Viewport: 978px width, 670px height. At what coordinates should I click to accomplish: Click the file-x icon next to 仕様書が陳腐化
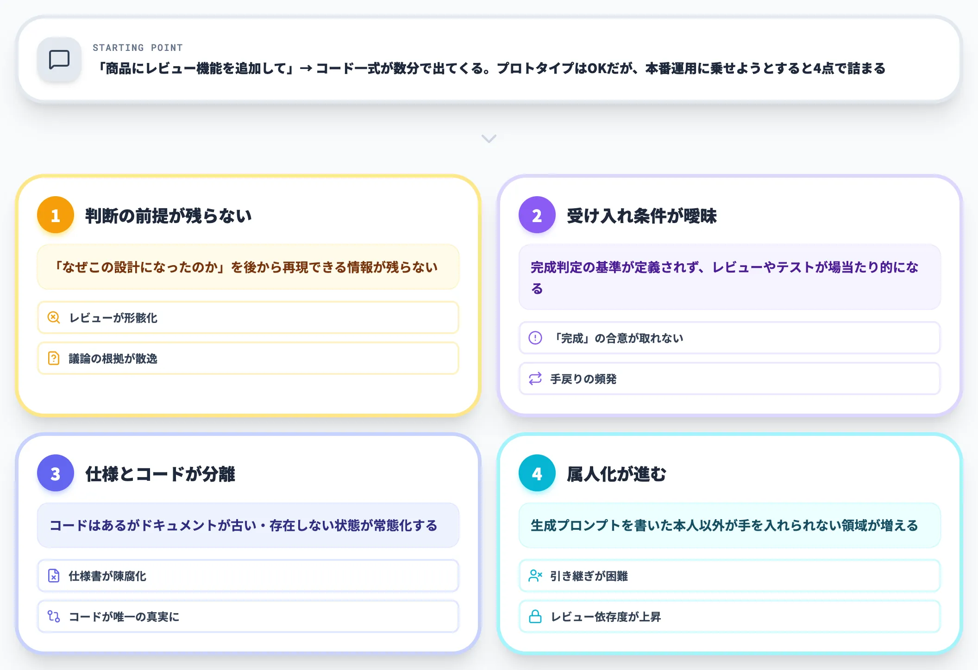[x=54, y=576]
